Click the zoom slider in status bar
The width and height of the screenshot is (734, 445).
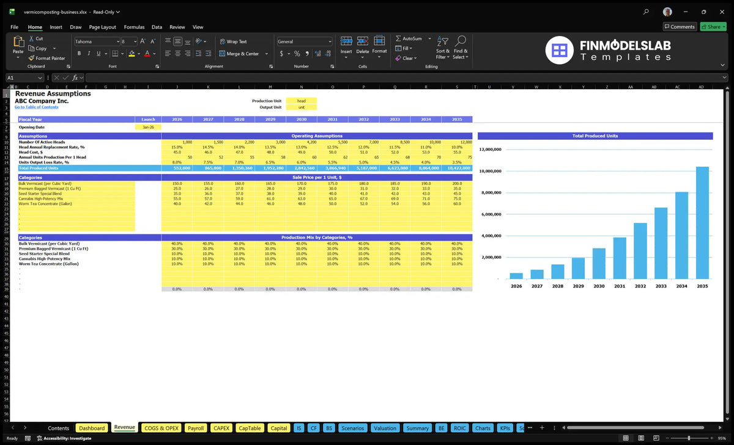point(689,438)
